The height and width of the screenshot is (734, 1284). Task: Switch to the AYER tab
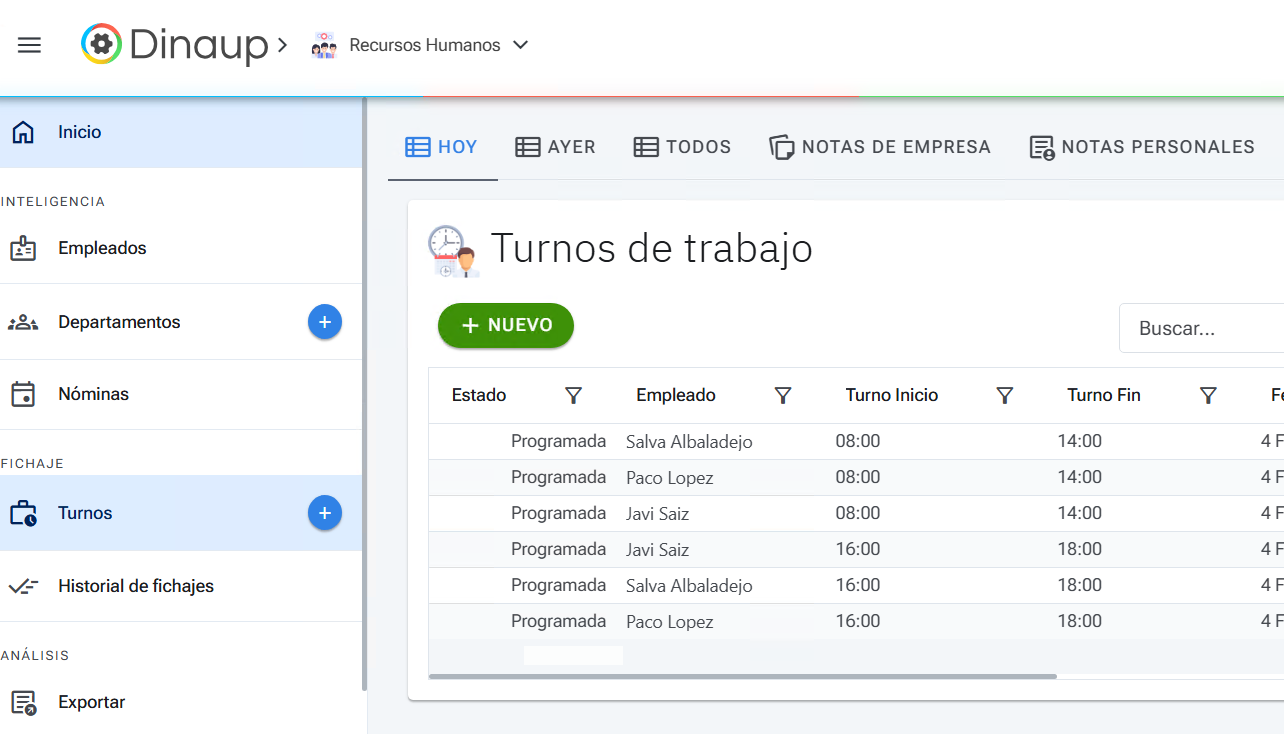555,146
